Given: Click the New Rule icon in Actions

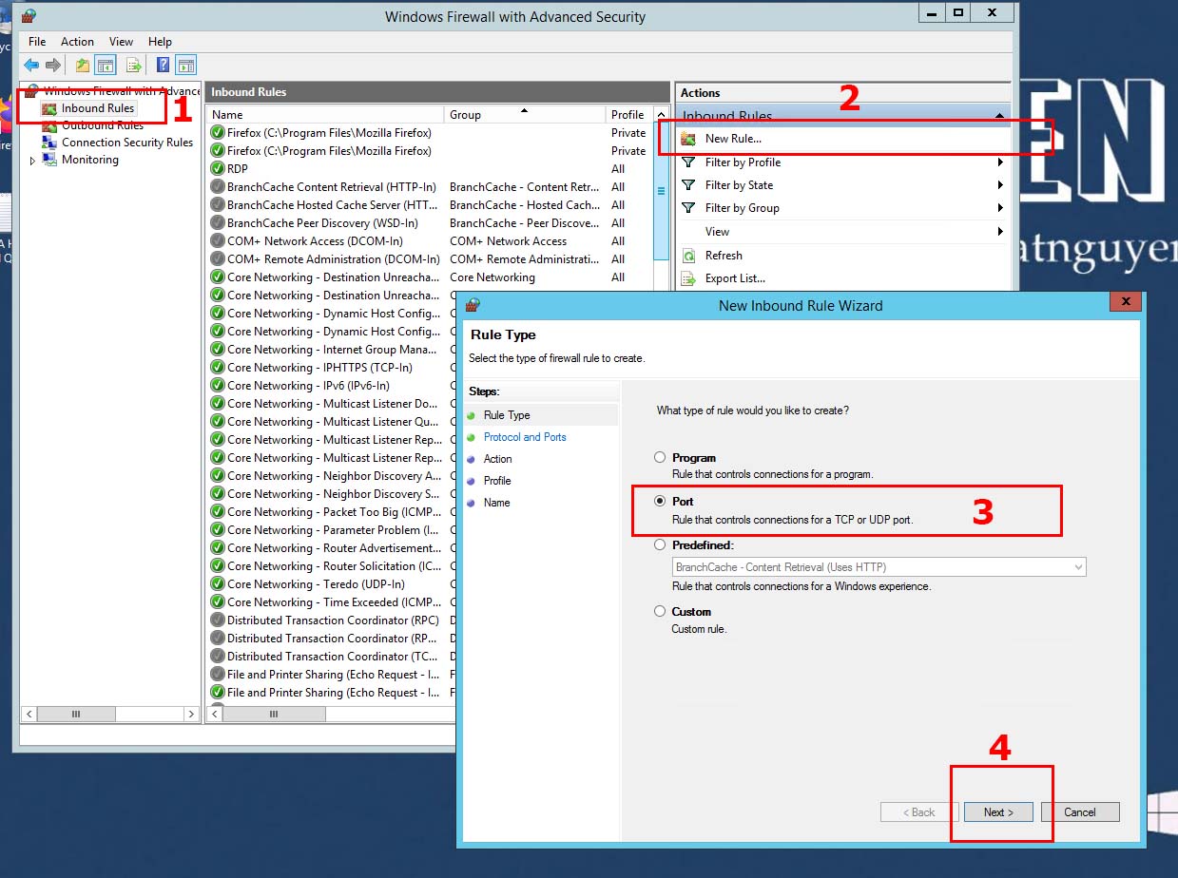Looking at the screenshot, I should tap(689, 139).
